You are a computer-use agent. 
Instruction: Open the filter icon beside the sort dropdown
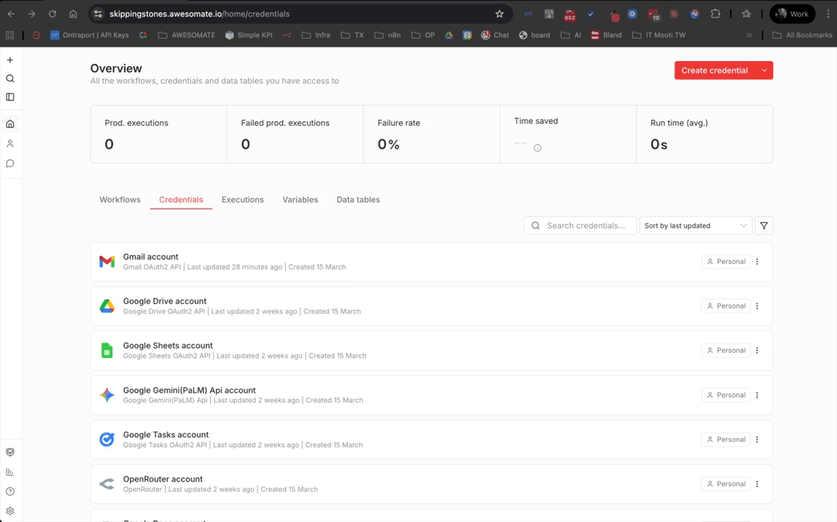coord(763,225)
